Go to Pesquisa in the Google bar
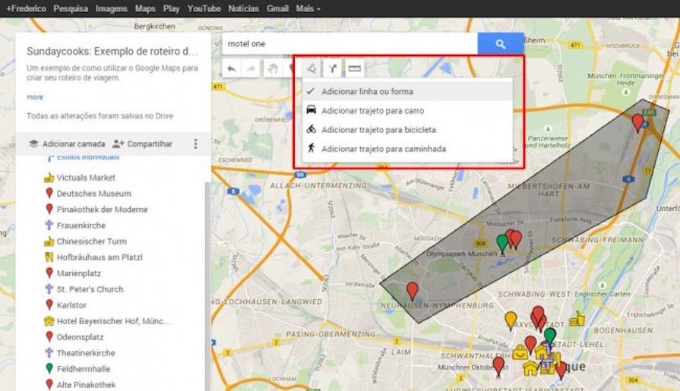The height and width of the screenshot is (391, 680). click(x=71, y=8)
